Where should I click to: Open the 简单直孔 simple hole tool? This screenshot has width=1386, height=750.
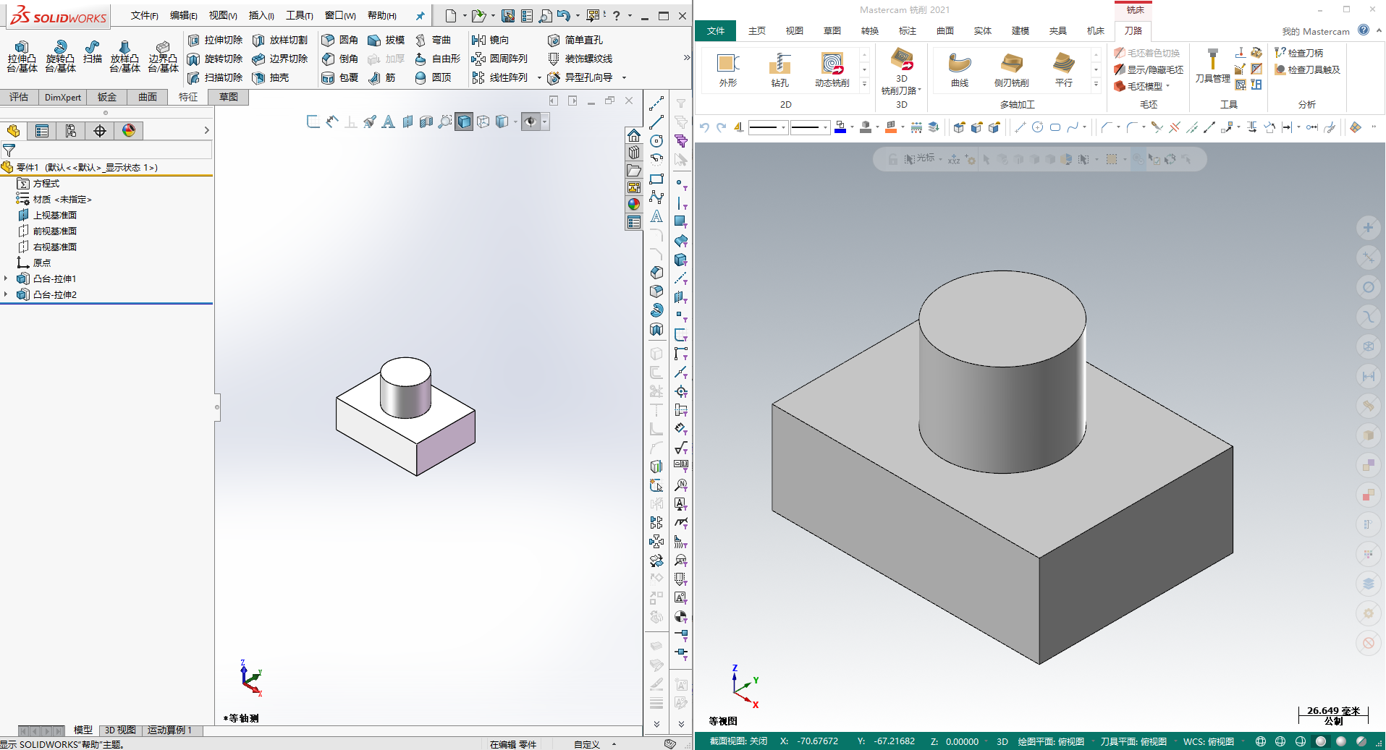click(575, 40)
